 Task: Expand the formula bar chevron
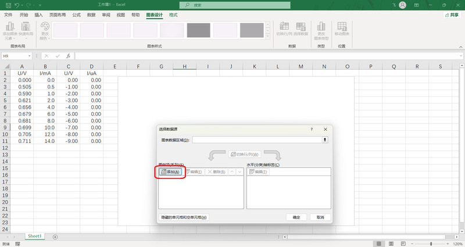(461, 56)
